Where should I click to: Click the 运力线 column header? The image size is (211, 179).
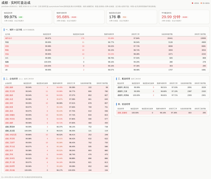point(8,34)
